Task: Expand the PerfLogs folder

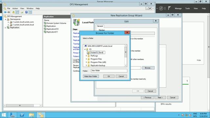Action: (x=86, y=56)
